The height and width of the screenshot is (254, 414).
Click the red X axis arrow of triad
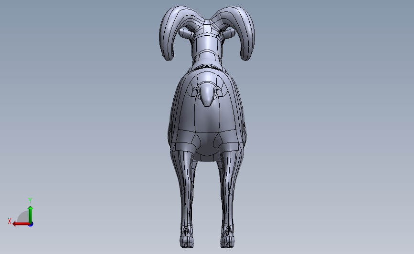(x=21, y=224)
